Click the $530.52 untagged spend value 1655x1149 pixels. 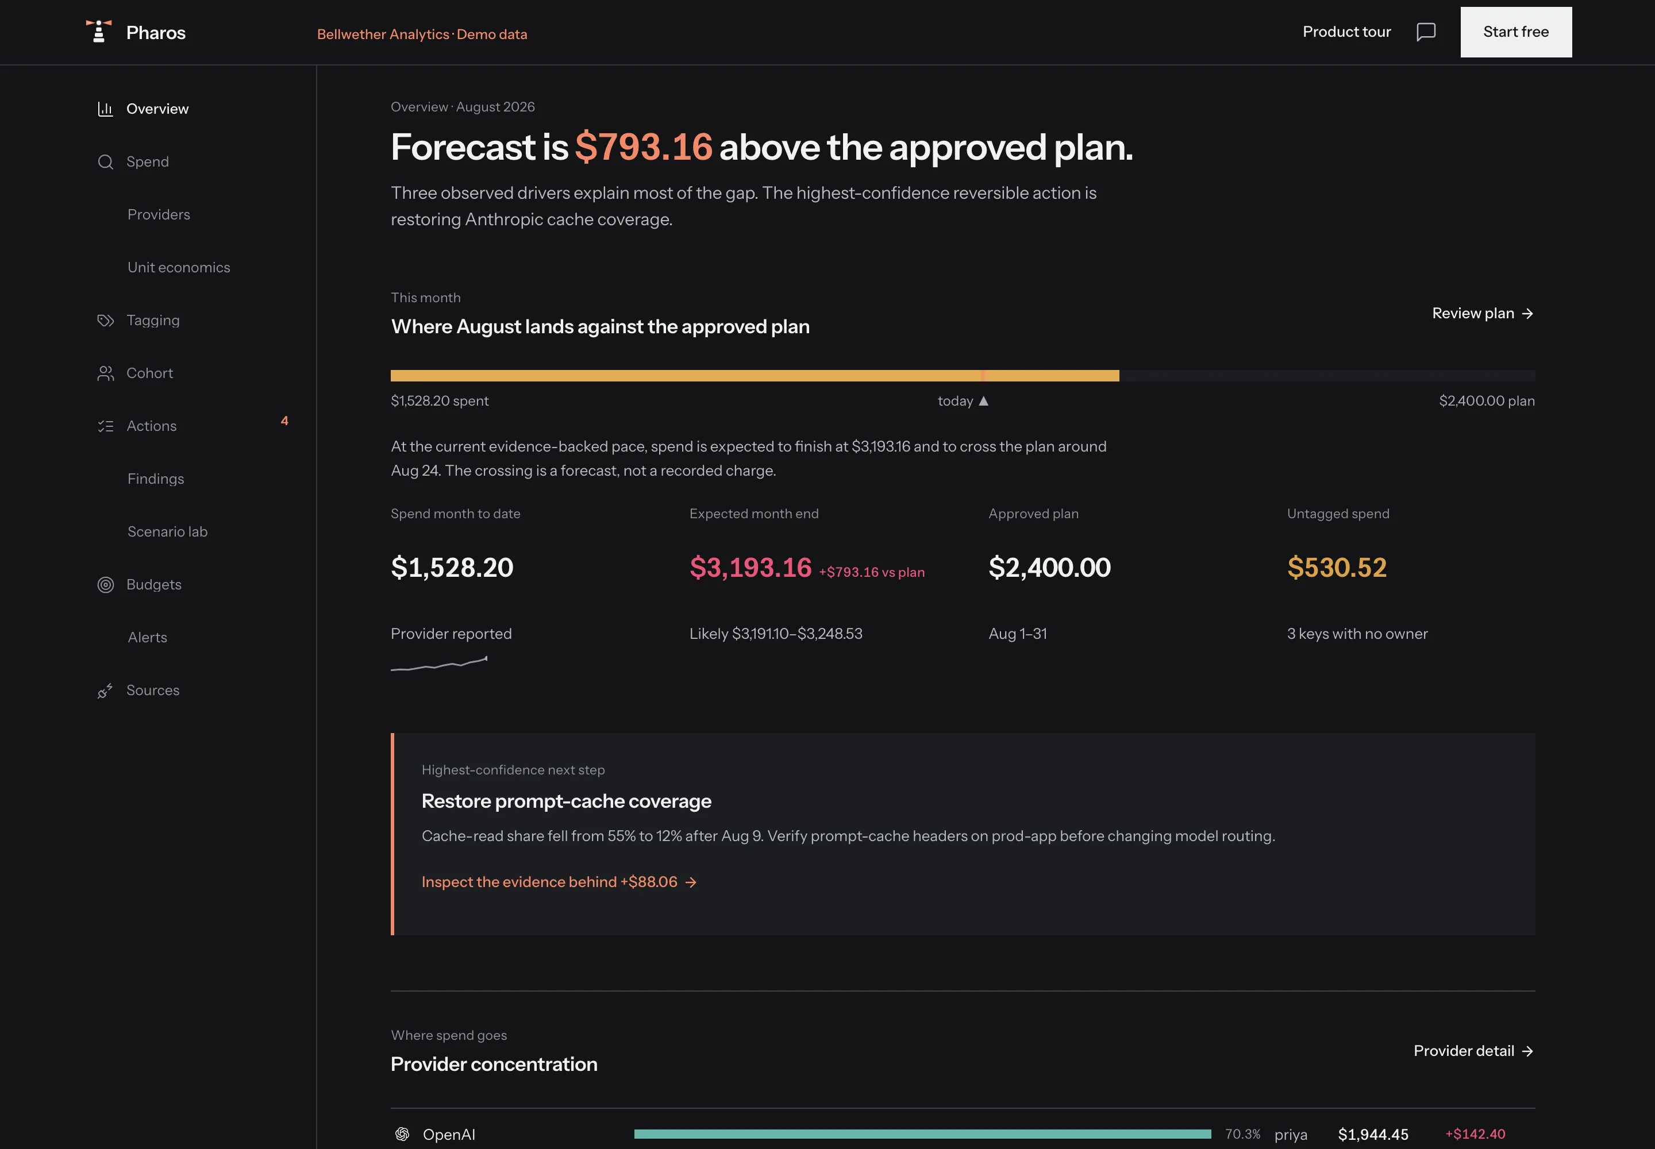1337,567
